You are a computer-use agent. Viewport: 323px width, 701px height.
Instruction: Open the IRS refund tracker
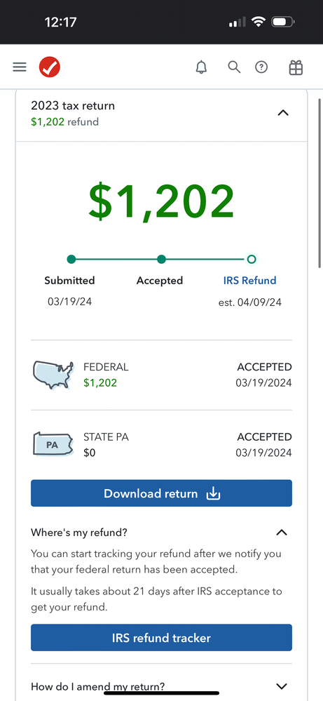tap(161, 638)
